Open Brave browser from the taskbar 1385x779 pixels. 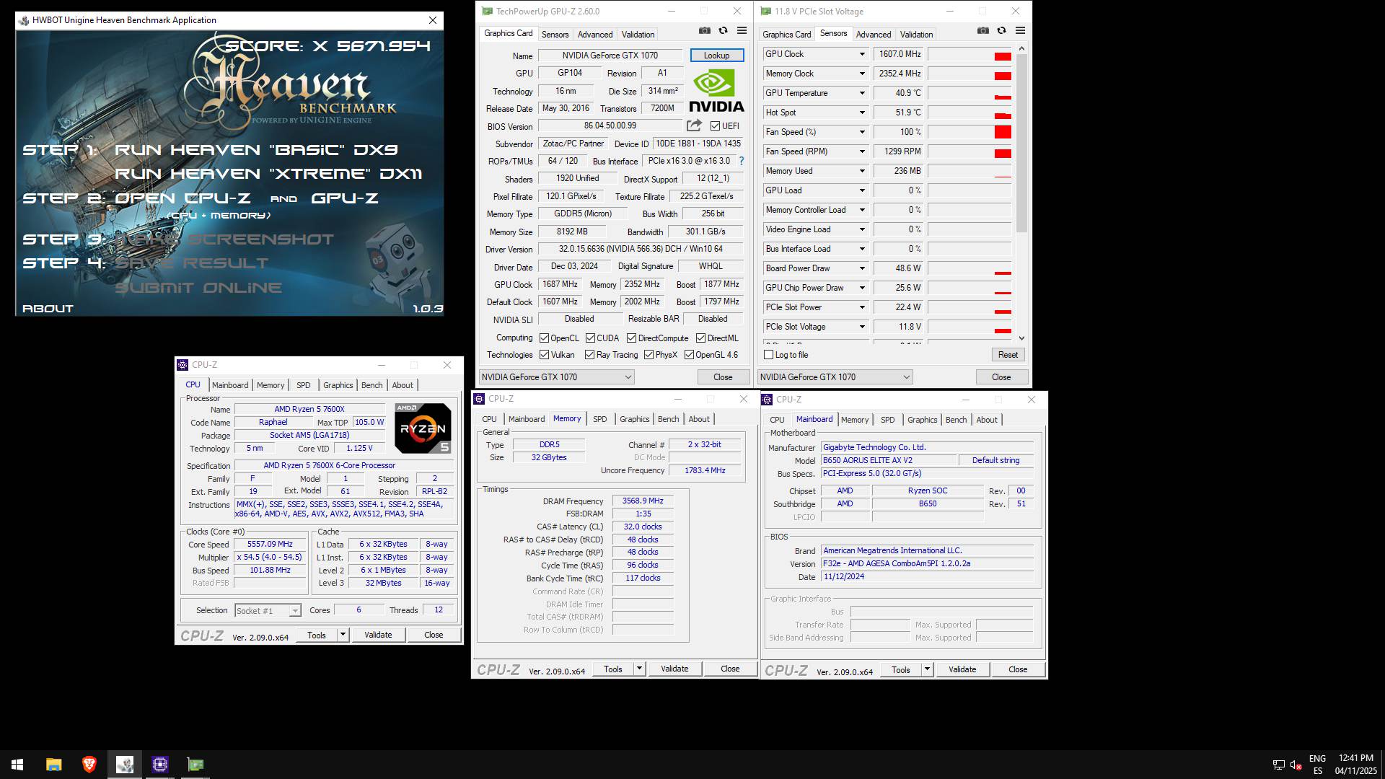point(89,765)
